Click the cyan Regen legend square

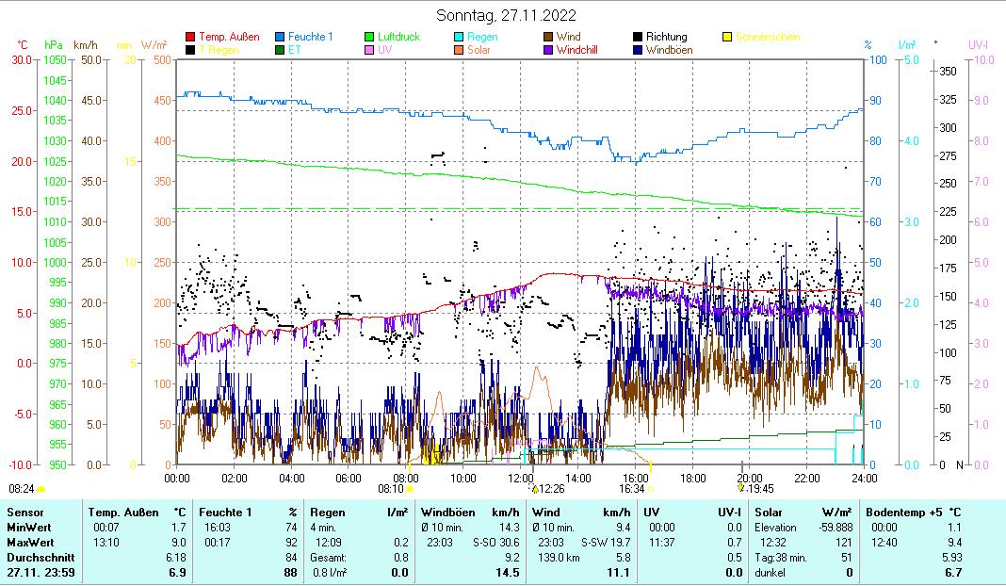[x=459, y=38]
